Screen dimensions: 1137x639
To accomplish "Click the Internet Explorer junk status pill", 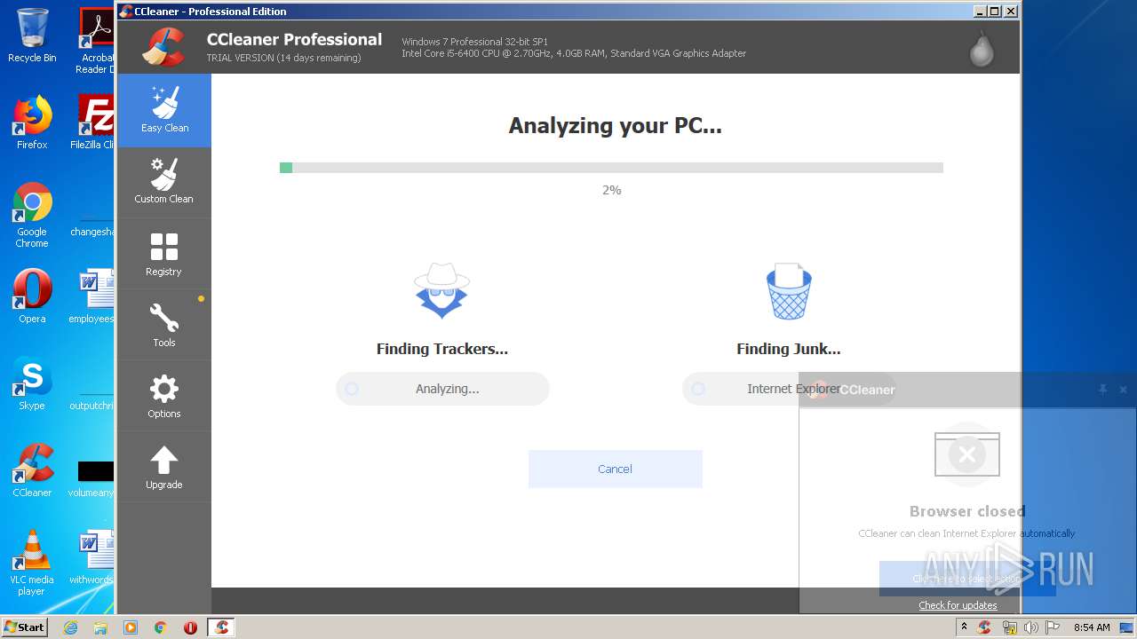I will (x=789, y=389).
